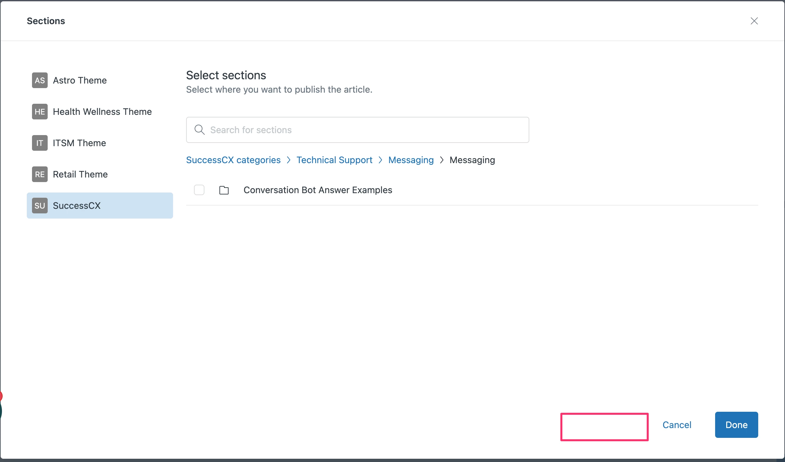Open Conversation Bot Answer Examples section

click(317, 190)
